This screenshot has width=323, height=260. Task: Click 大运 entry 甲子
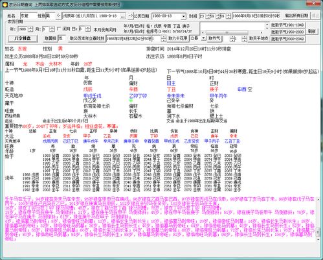[87, 136]
